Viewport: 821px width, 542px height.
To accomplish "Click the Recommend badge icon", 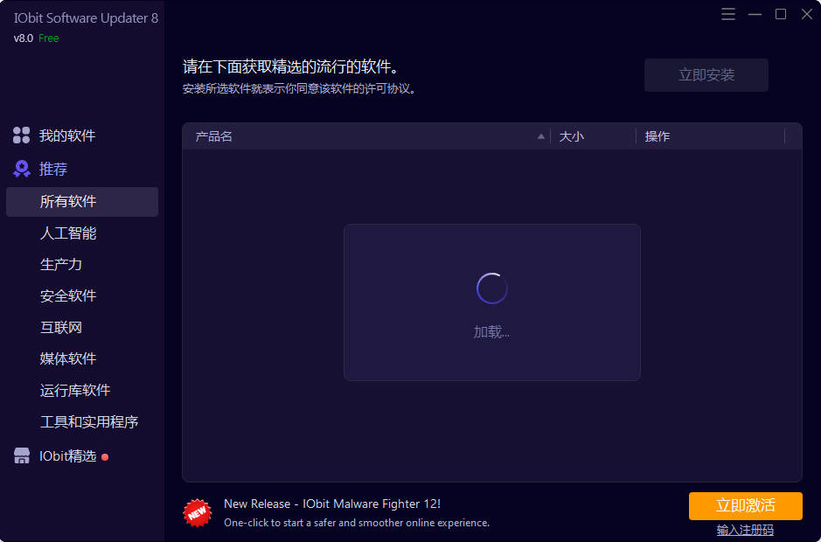I will [x=22, y=169].
